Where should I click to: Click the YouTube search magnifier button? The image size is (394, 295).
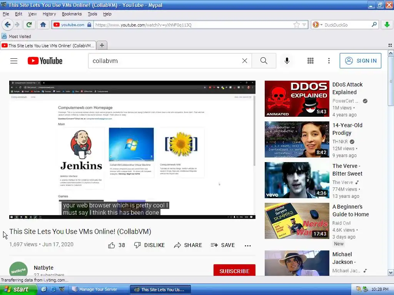[264, 61]
